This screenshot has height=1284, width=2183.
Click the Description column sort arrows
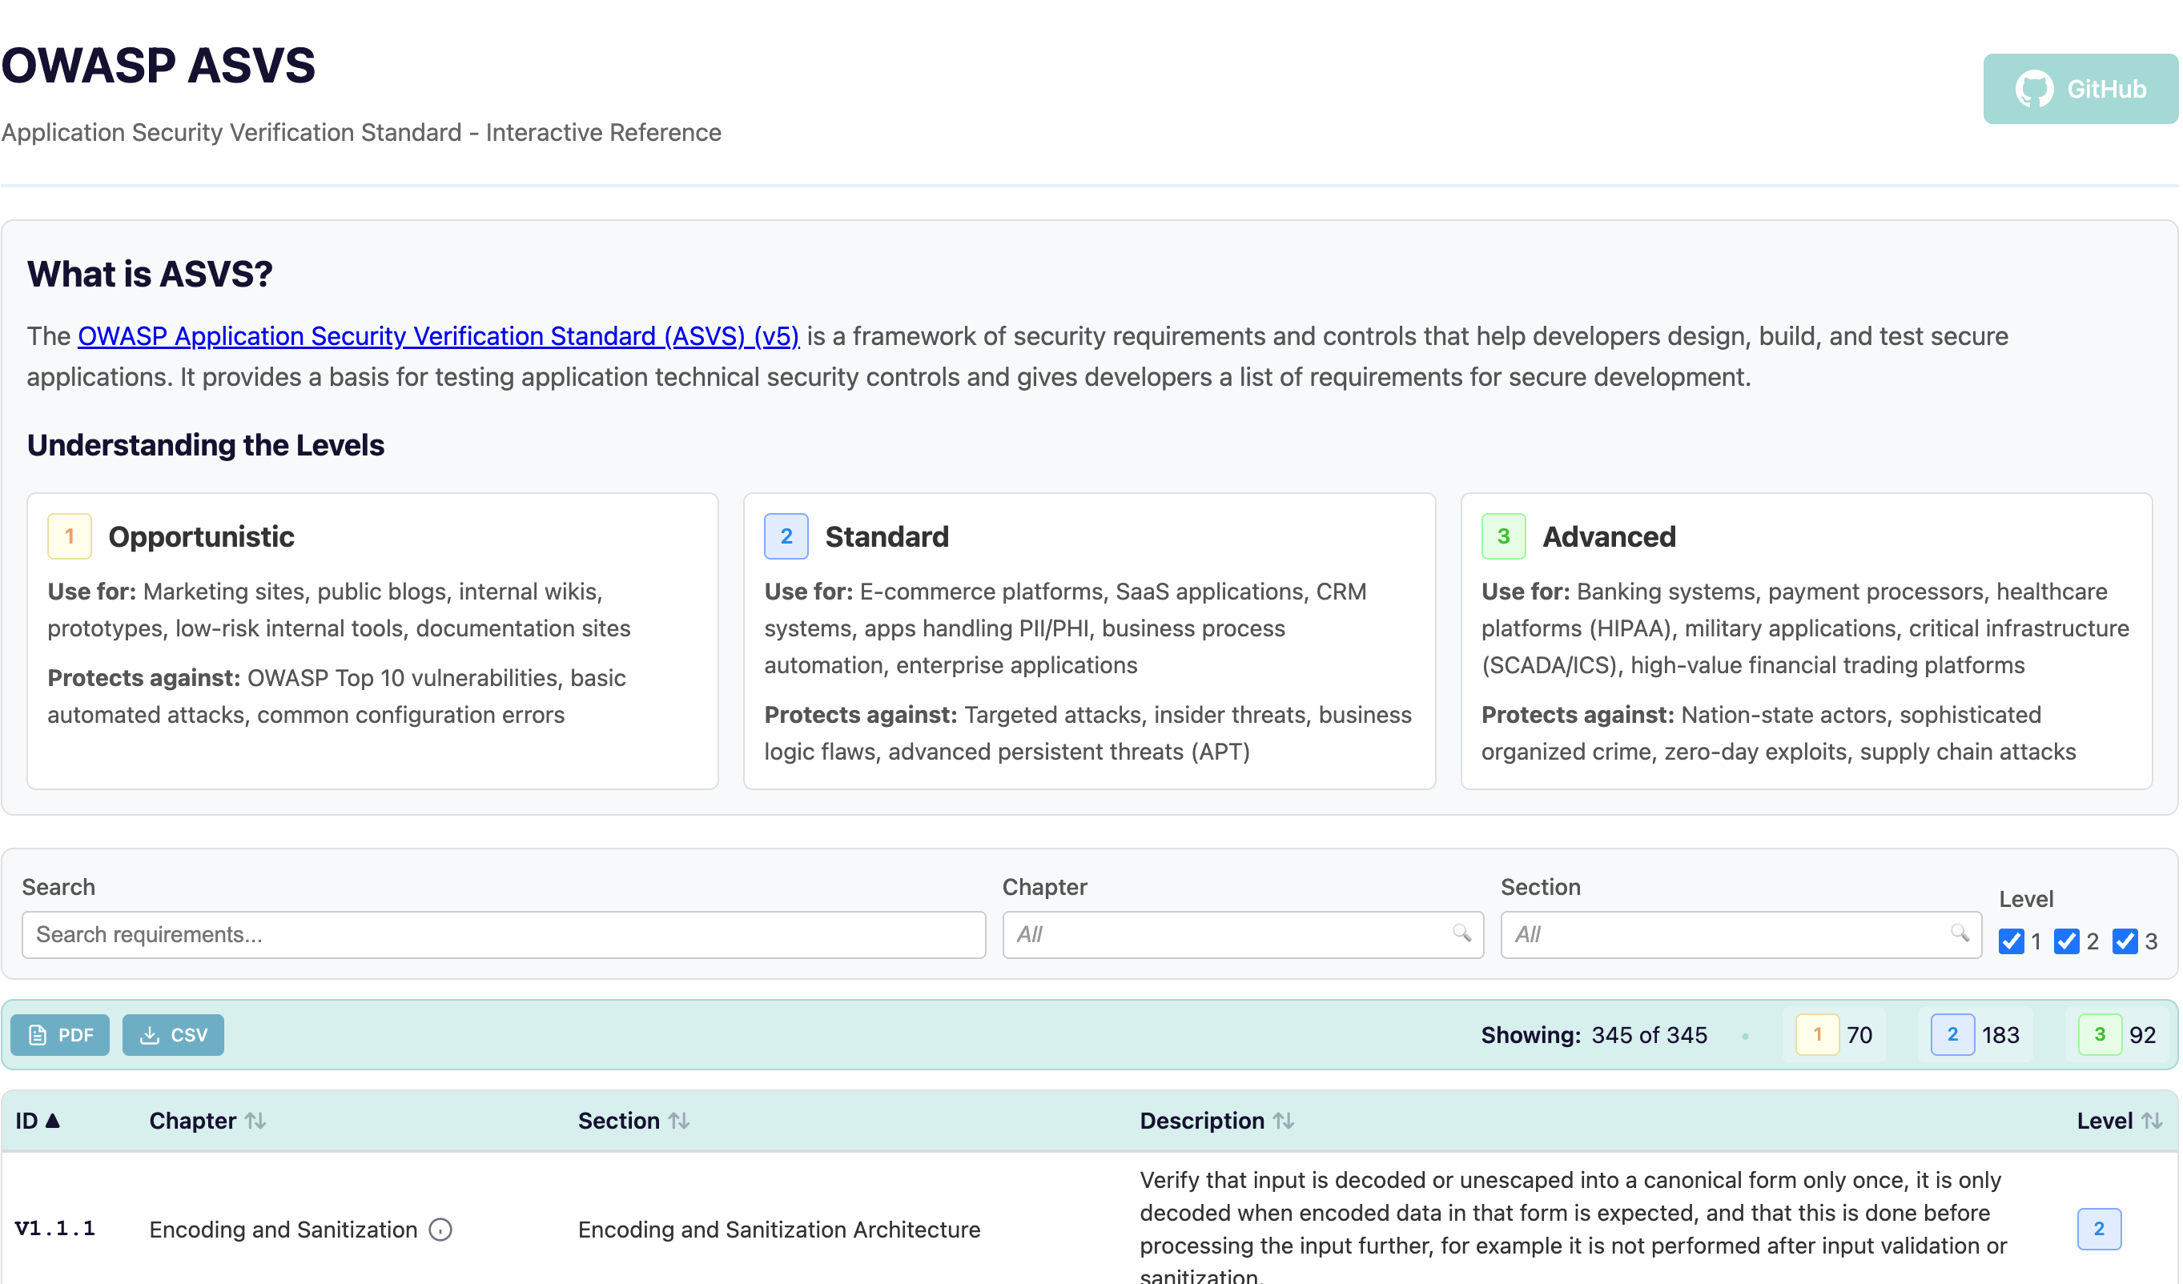(1284, 1121)
